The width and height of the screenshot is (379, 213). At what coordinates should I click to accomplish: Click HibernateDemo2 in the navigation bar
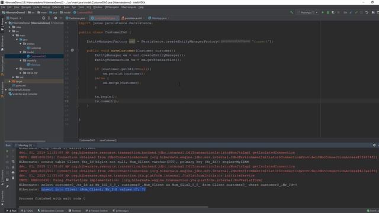pos(14,12)
